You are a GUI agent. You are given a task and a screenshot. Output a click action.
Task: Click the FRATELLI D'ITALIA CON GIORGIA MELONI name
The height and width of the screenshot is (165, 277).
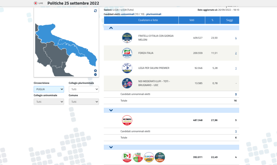[x=156, y=38]
